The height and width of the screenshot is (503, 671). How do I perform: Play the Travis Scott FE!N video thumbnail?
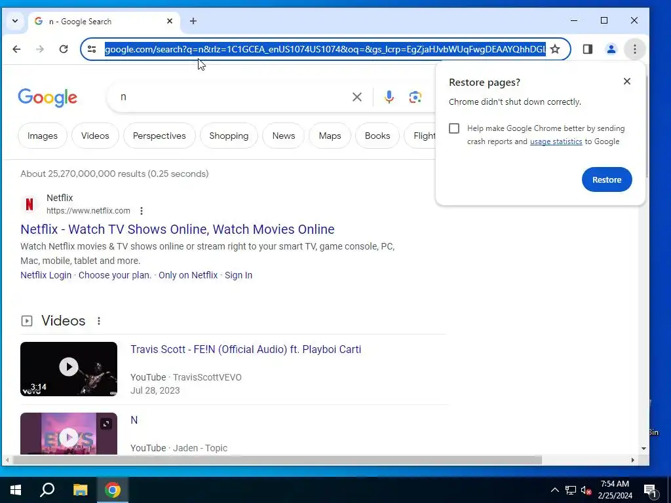point(68,369)
